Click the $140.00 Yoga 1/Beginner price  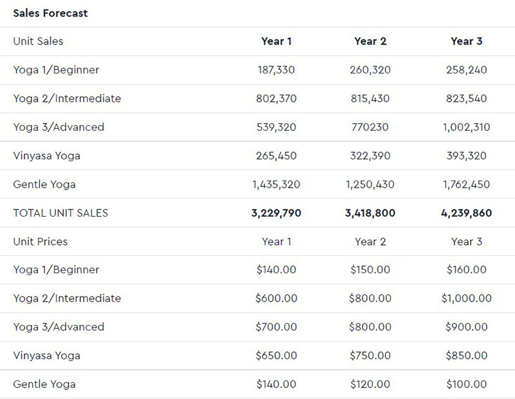point(276,270)
